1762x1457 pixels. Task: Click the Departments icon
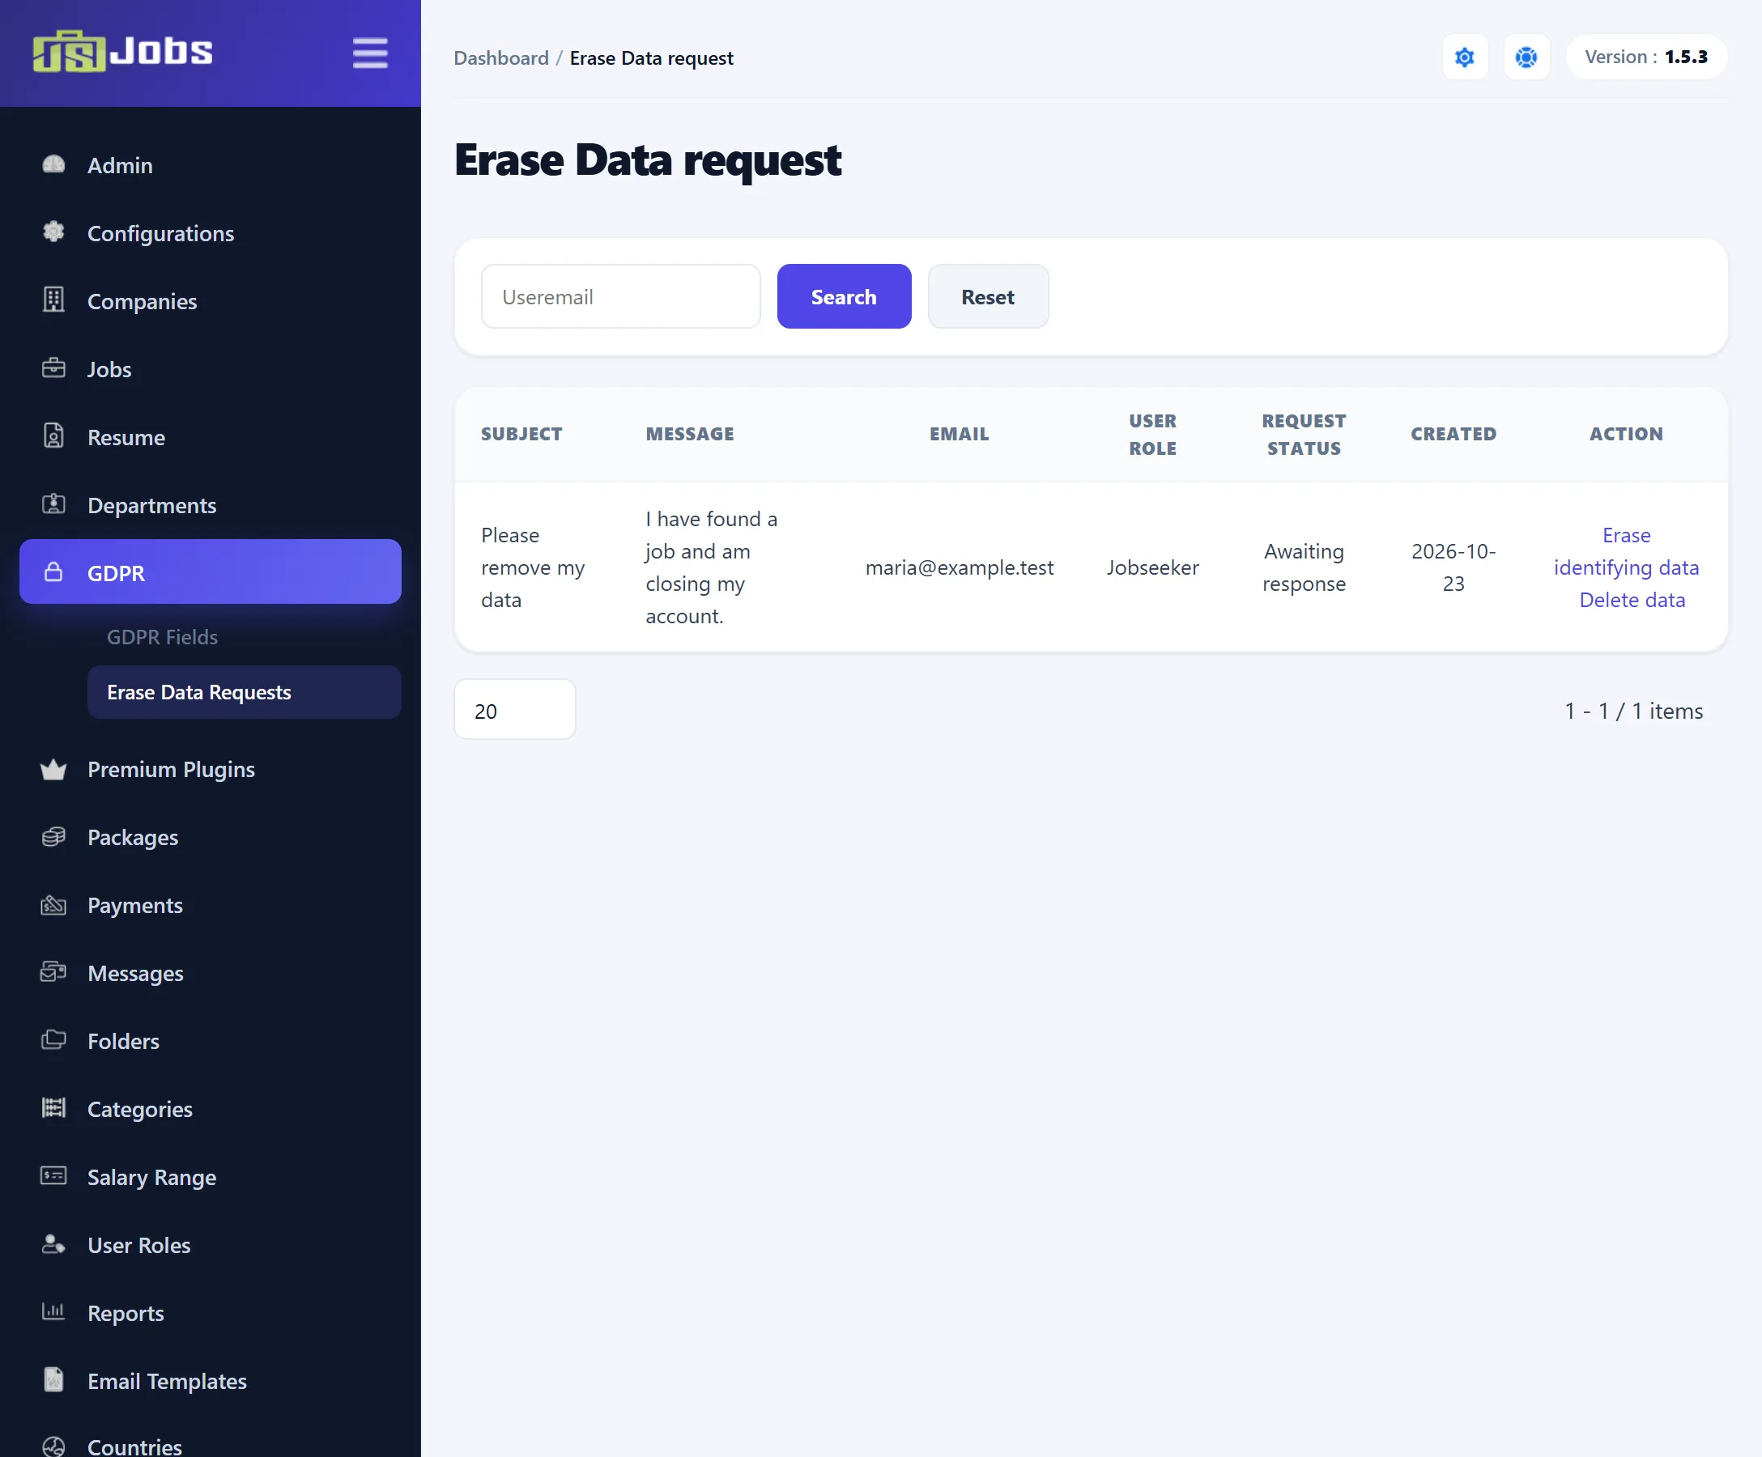point(53,504)
